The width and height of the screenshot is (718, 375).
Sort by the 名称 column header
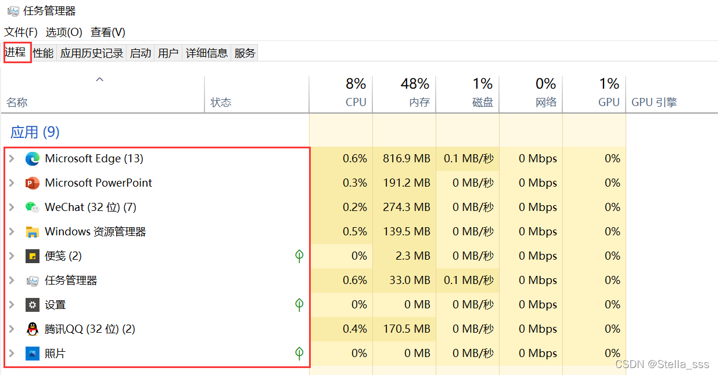pyautogui.click(x=103, y=94)
